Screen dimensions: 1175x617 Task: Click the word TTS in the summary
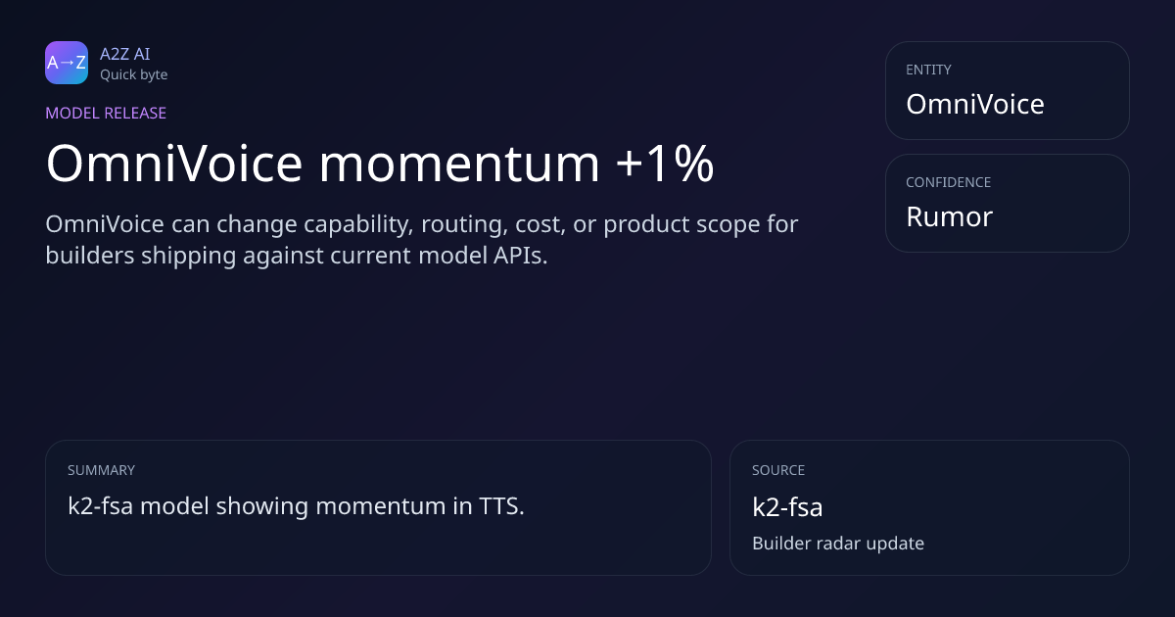499,506
